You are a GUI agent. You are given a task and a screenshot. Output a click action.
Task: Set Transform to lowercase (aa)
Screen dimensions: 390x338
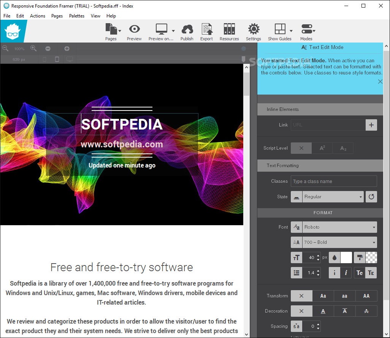tap(345, 296)
